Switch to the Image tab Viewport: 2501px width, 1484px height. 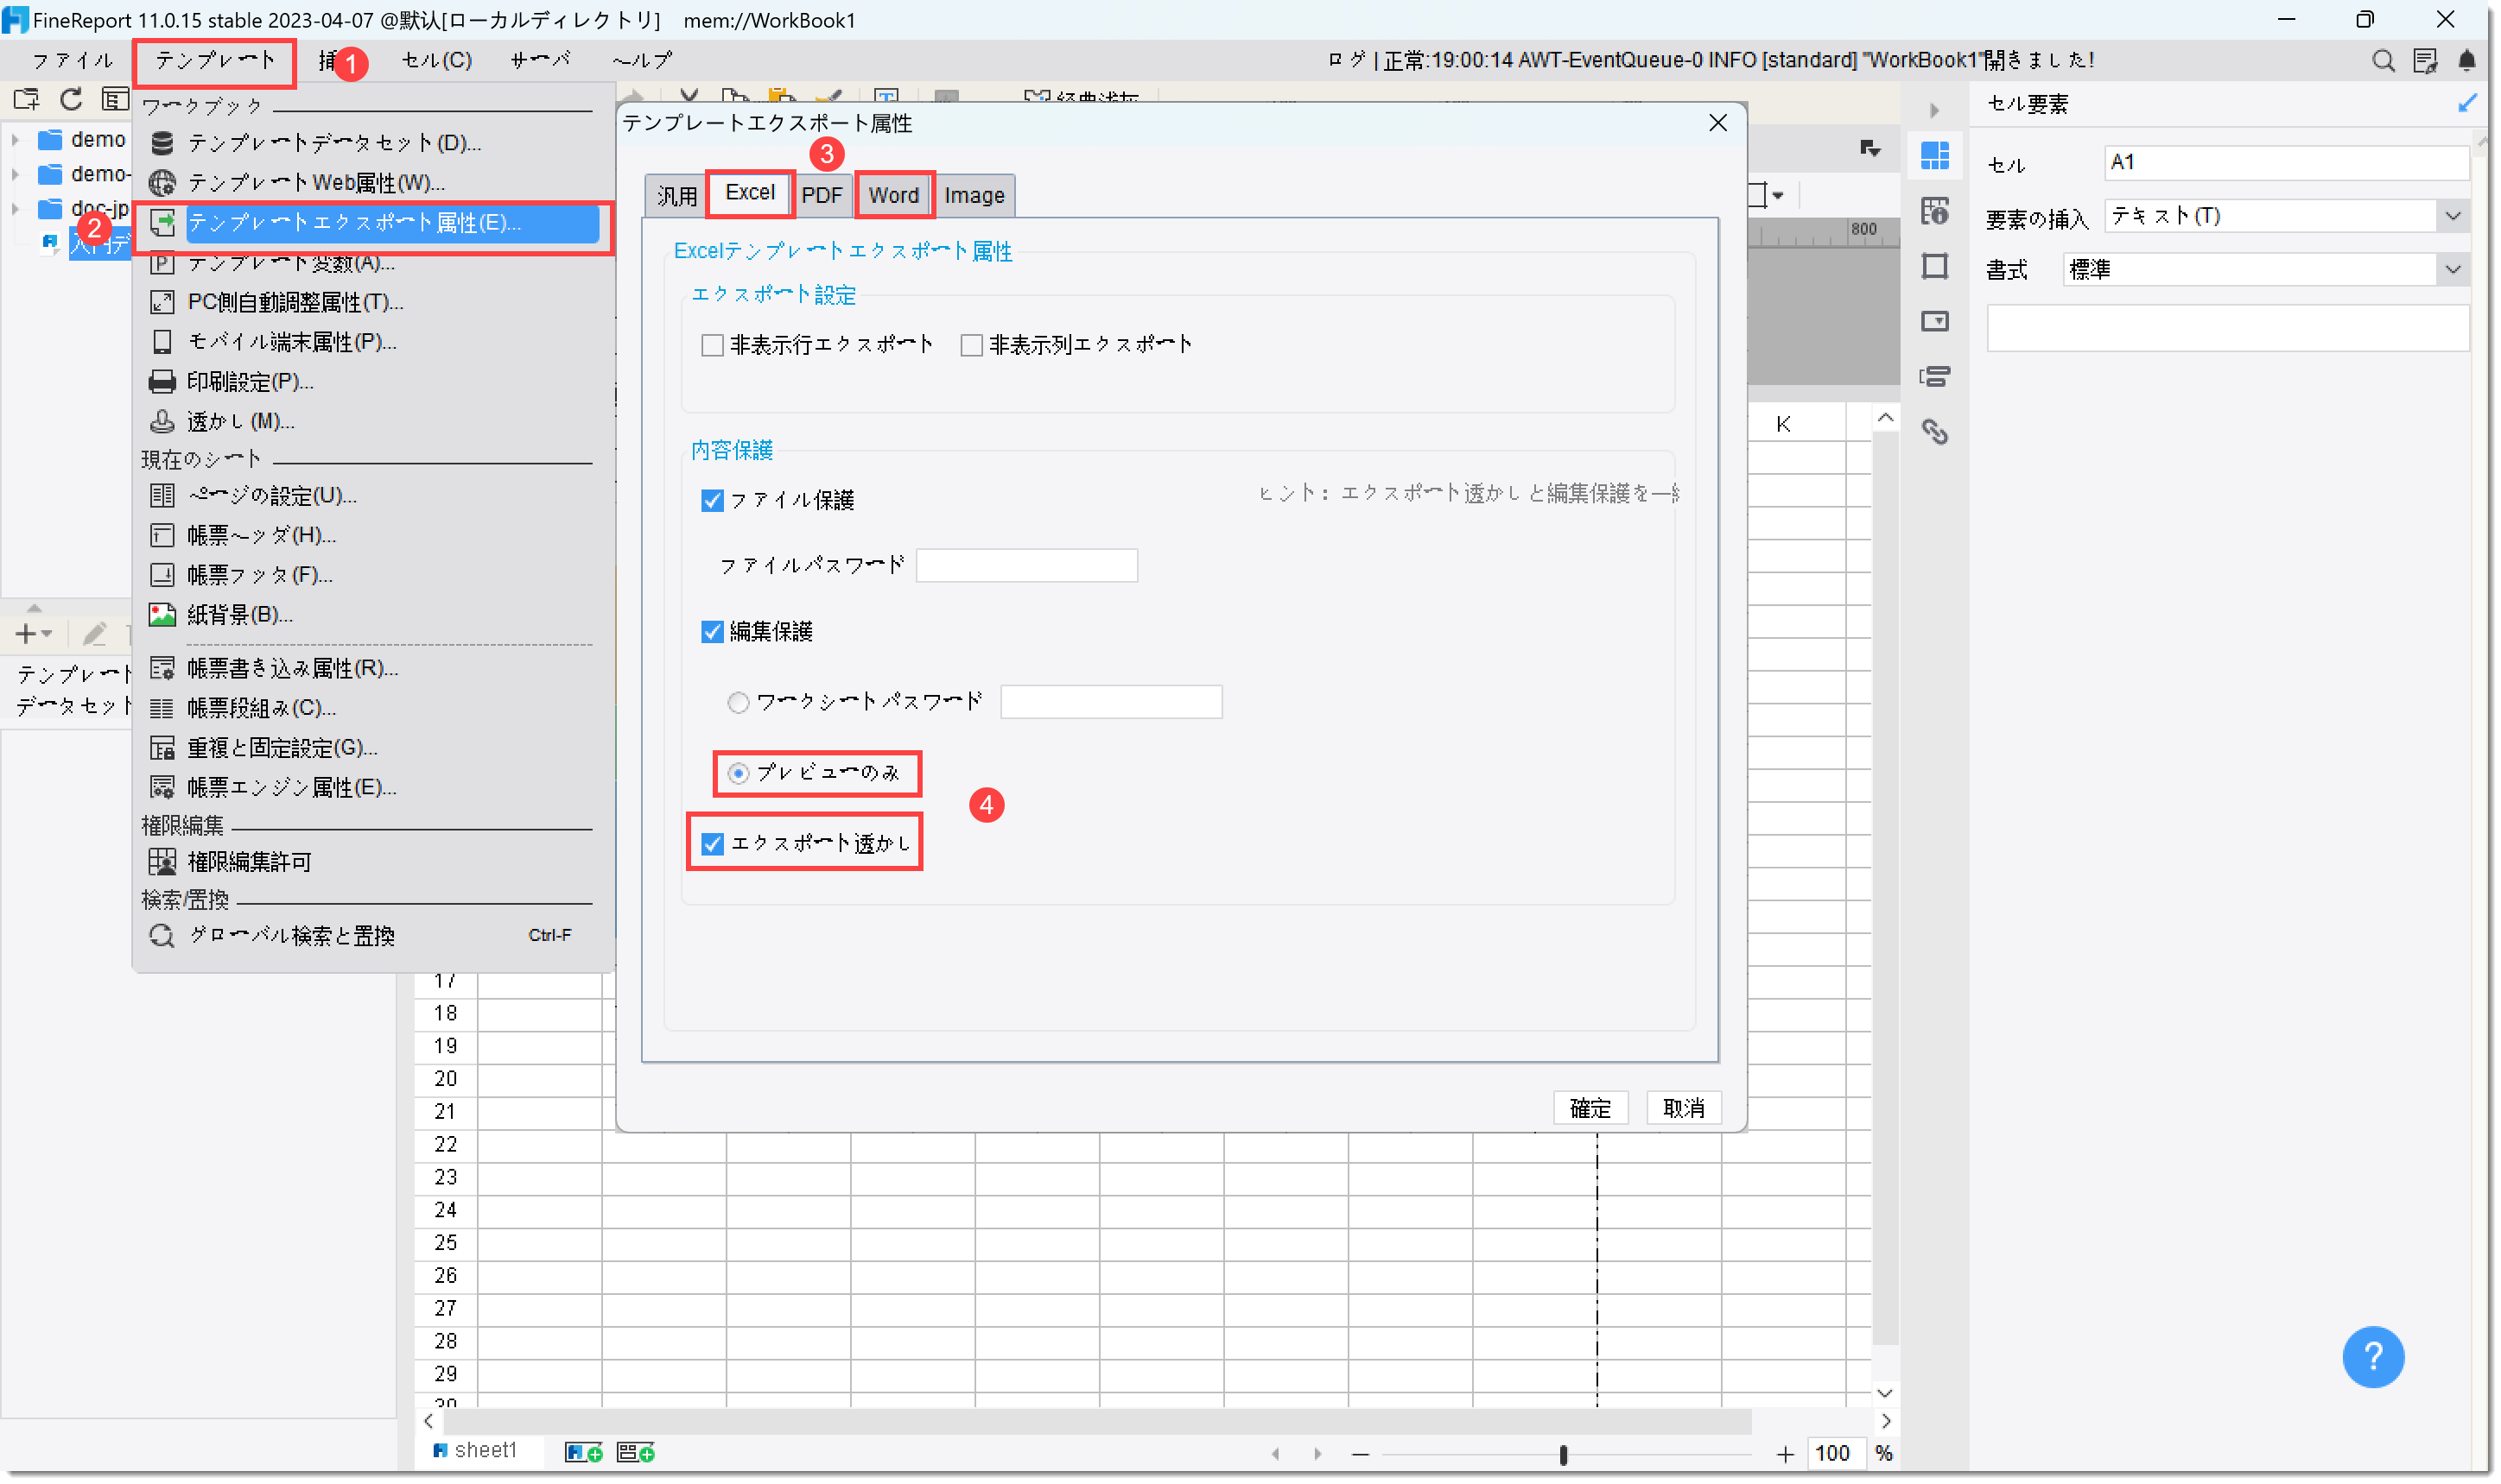pyautogui.click(x=974, y=196)
